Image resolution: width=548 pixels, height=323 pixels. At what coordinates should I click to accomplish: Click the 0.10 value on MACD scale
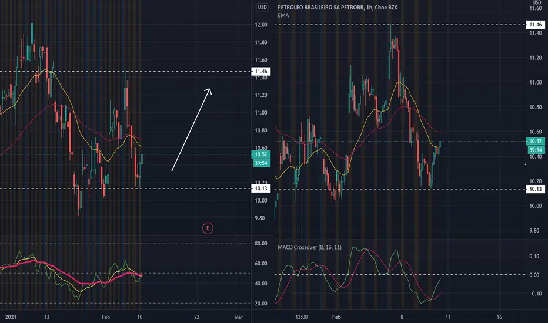534,256
